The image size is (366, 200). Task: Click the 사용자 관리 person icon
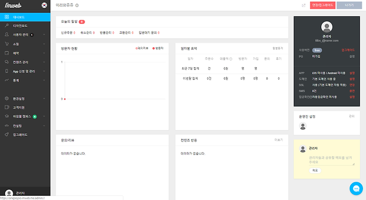[7, 34]
